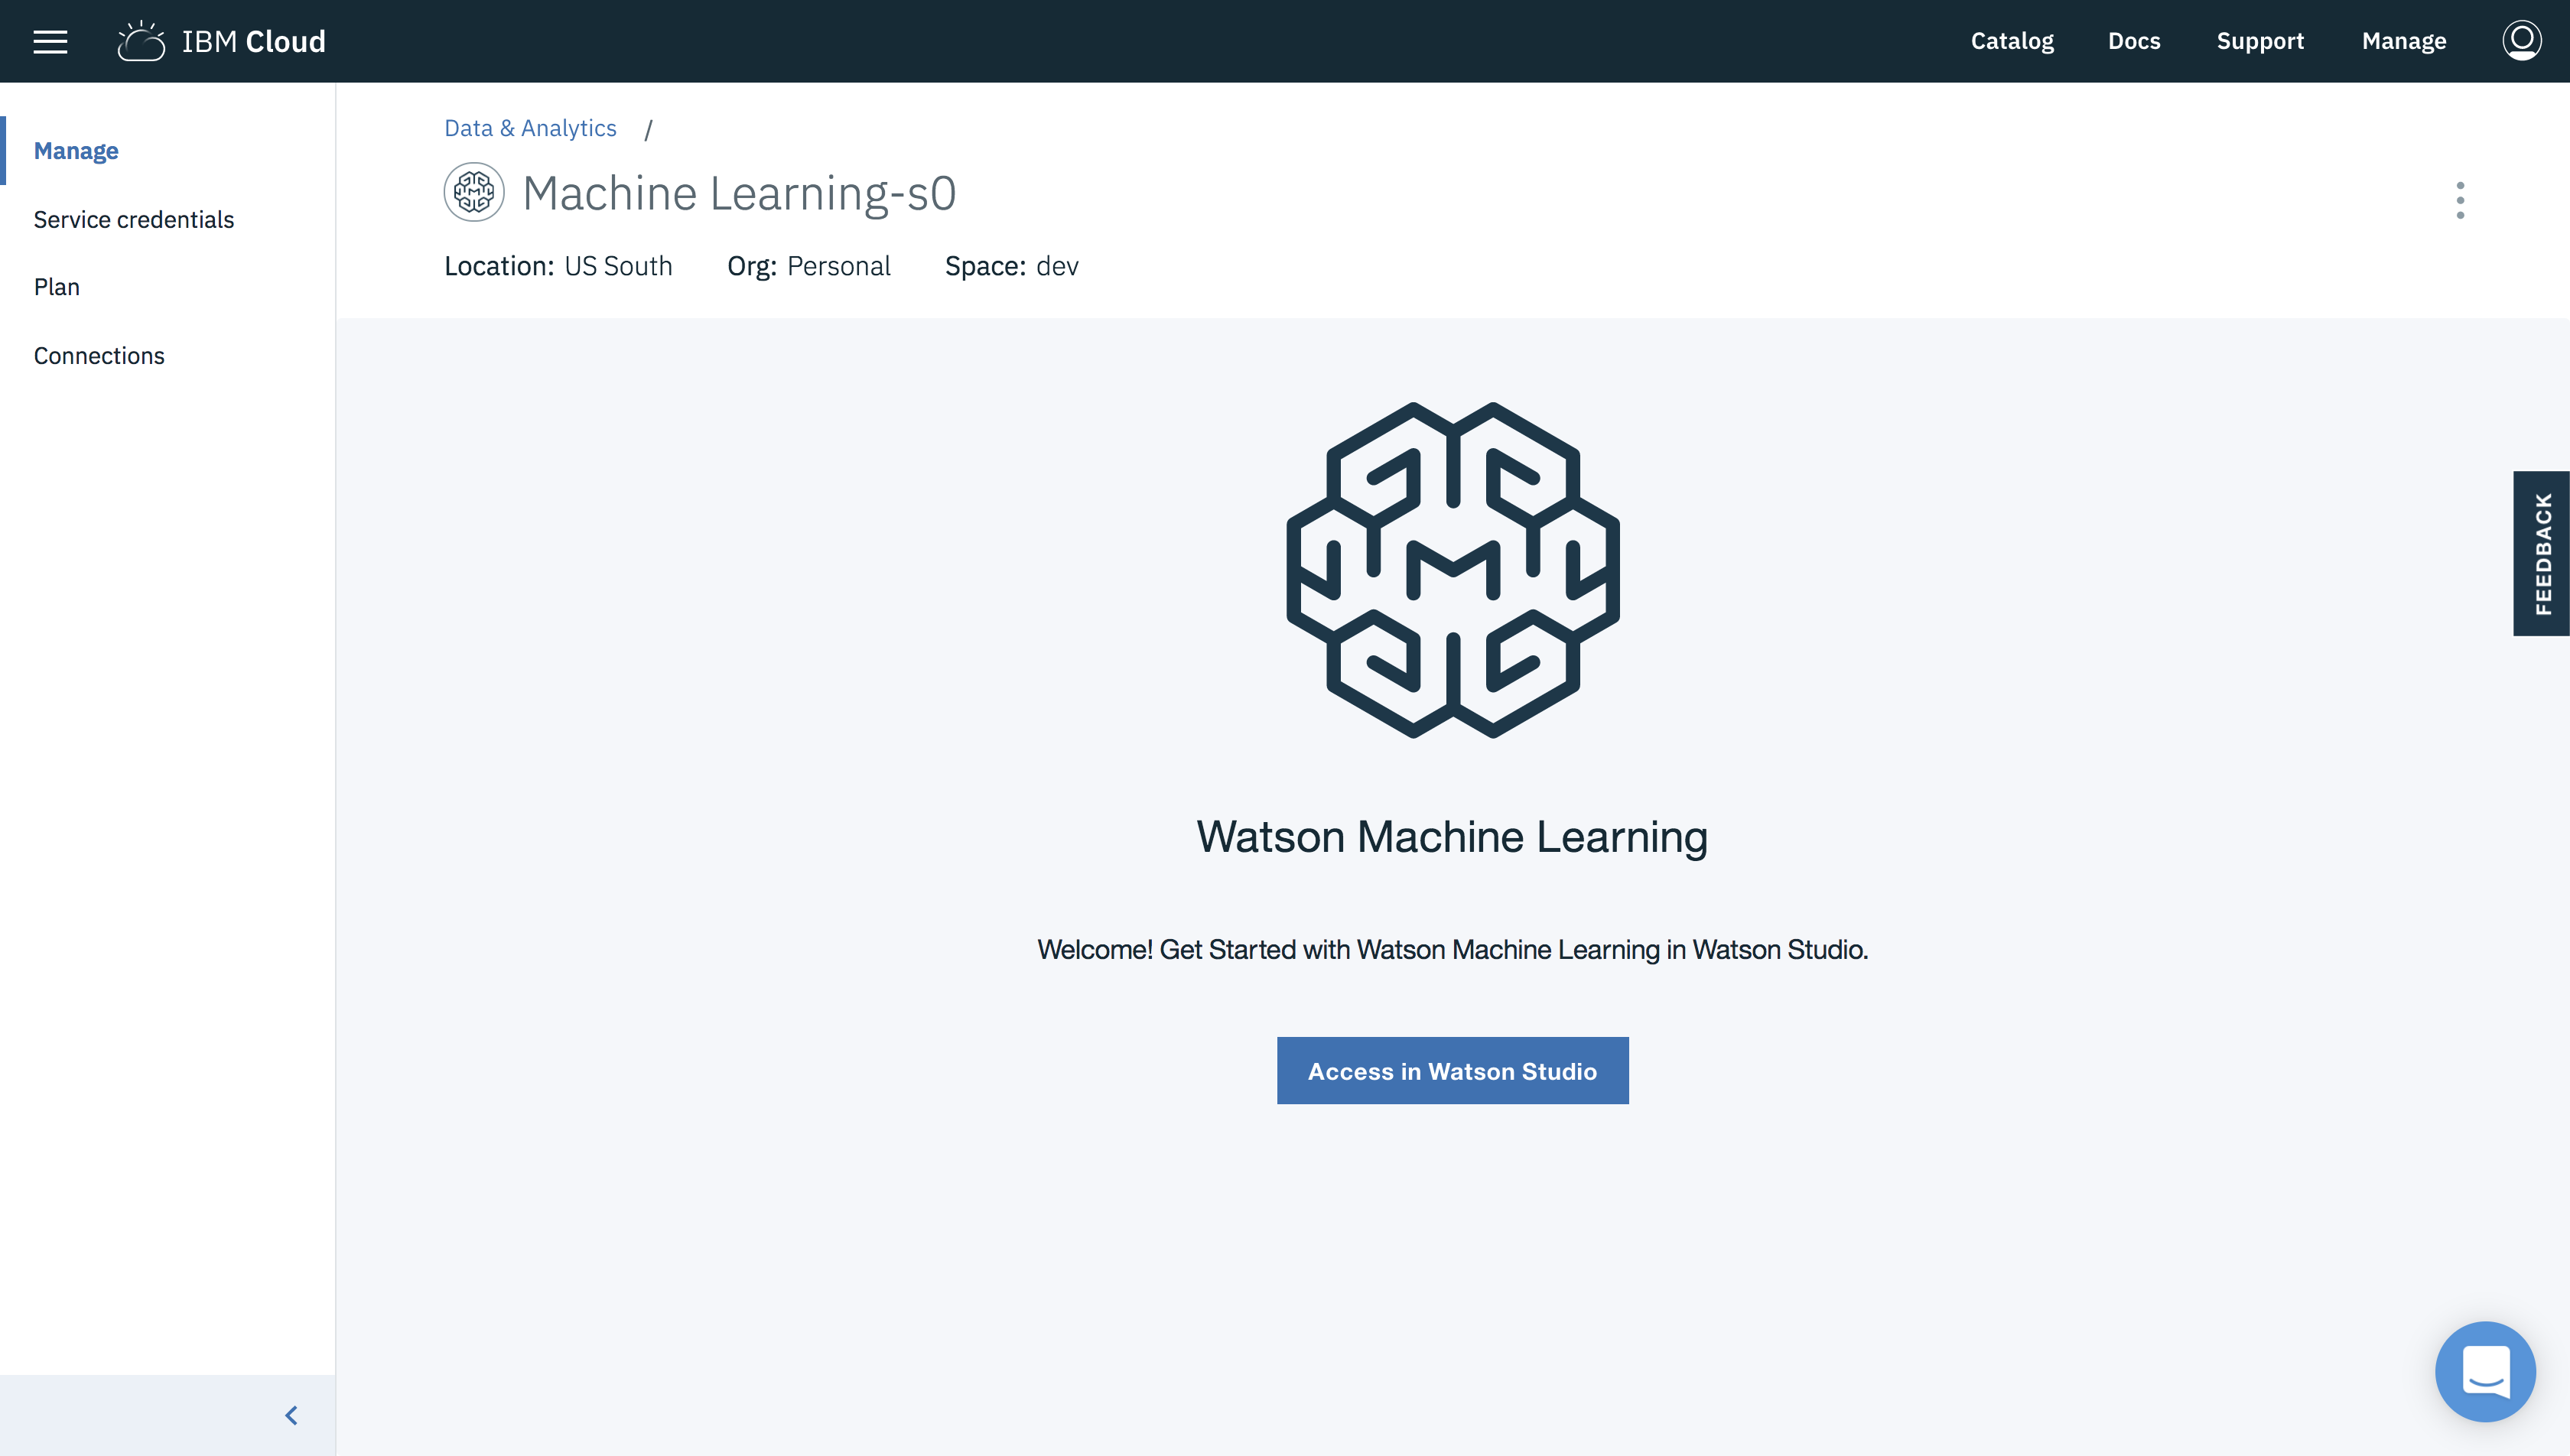Click the Docs top navigation link

tap(2136, 41)
